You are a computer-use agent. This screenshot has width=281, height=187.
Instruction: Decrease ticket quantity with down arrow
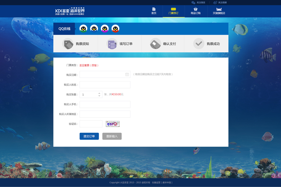coord(99,96)
